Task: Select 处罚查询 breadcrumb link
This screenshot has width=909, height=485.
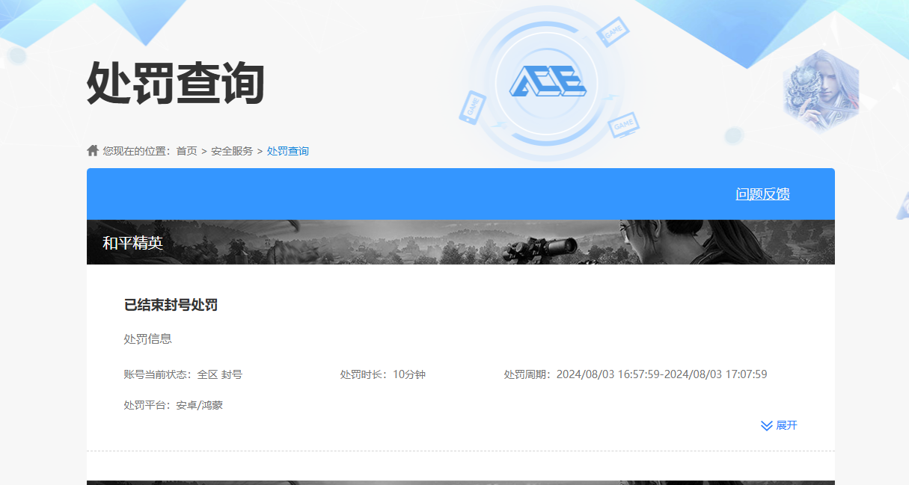Action: pos(288,151)
